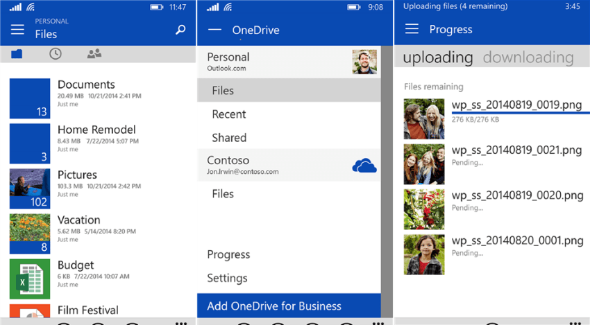590x325 pixels.
Task: Select Vacation folder name
Action: point(78,220)
